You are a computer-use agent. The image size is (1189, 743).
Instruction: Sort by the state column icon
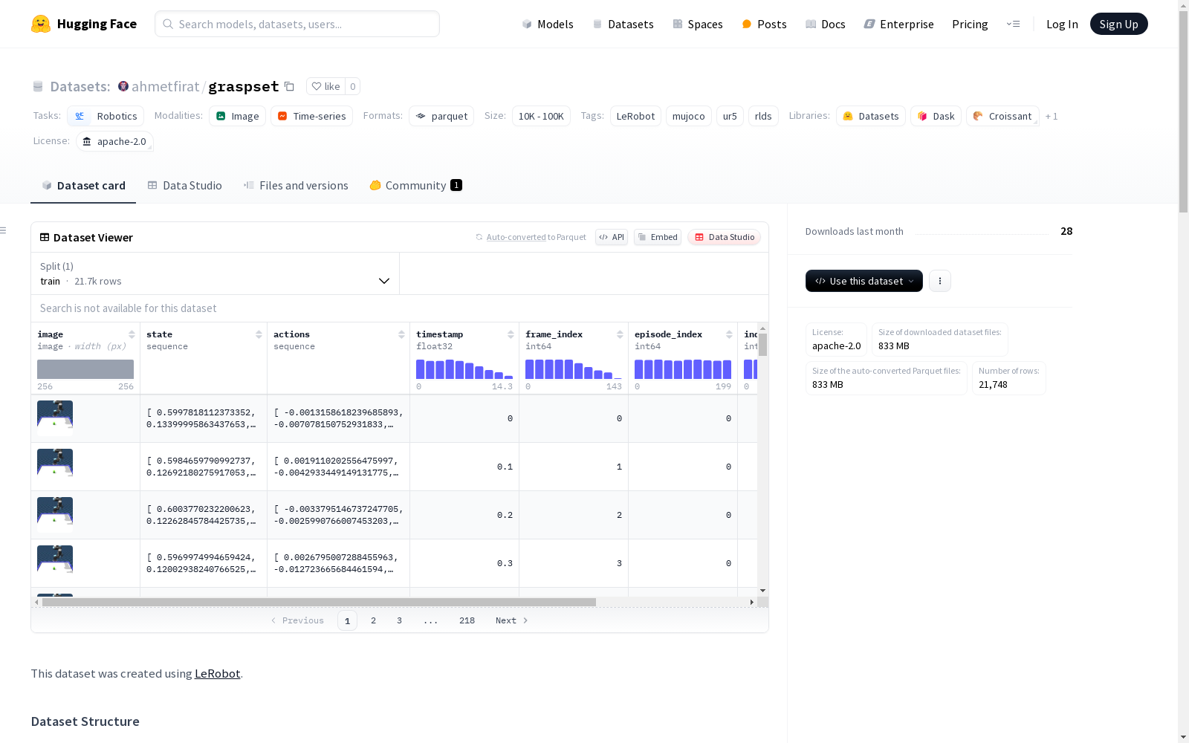[259, 334]
